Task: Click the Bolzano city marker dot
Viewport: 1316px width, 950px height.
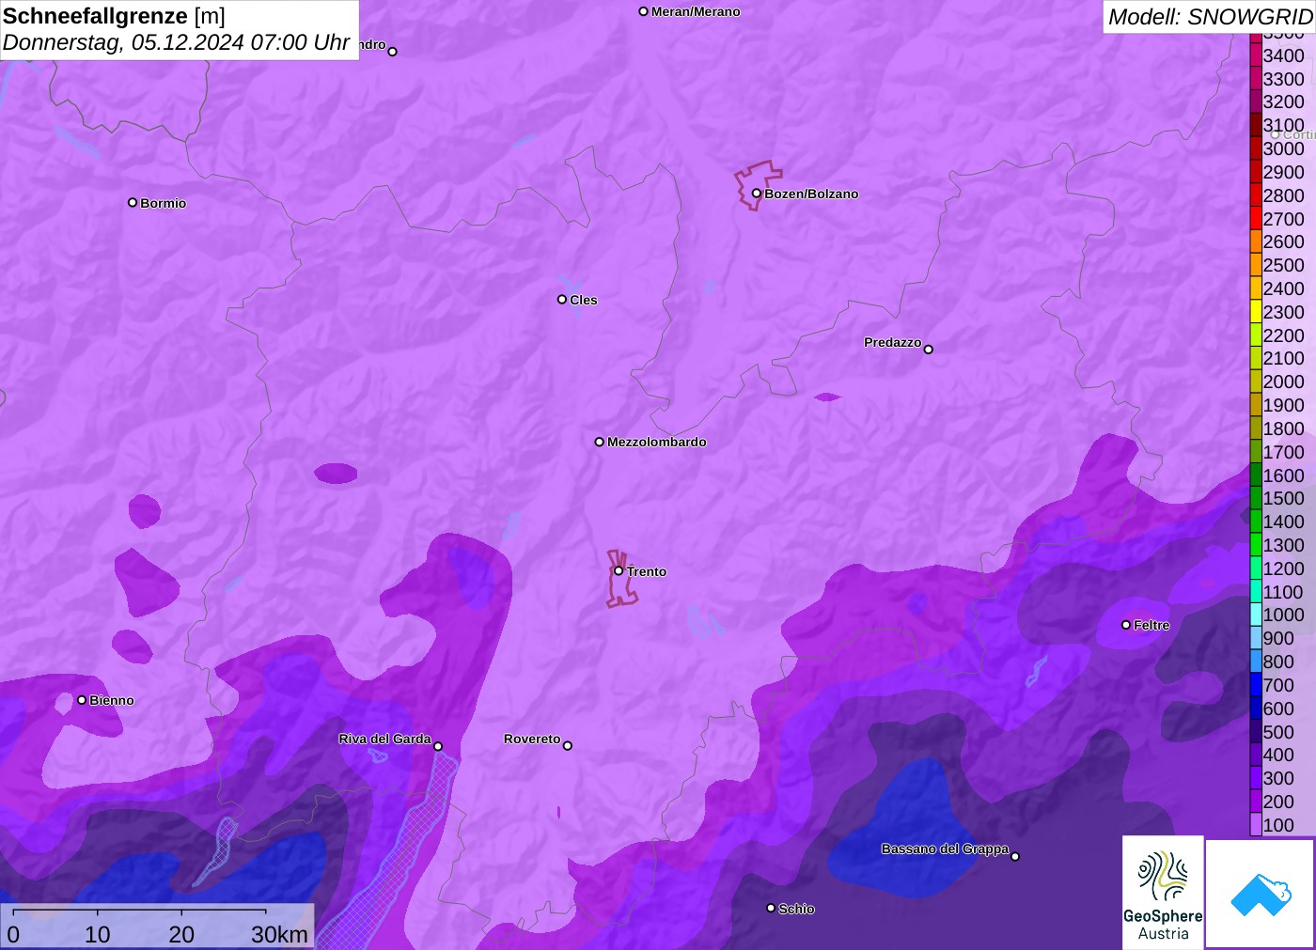Action: (x=756, y=194)
